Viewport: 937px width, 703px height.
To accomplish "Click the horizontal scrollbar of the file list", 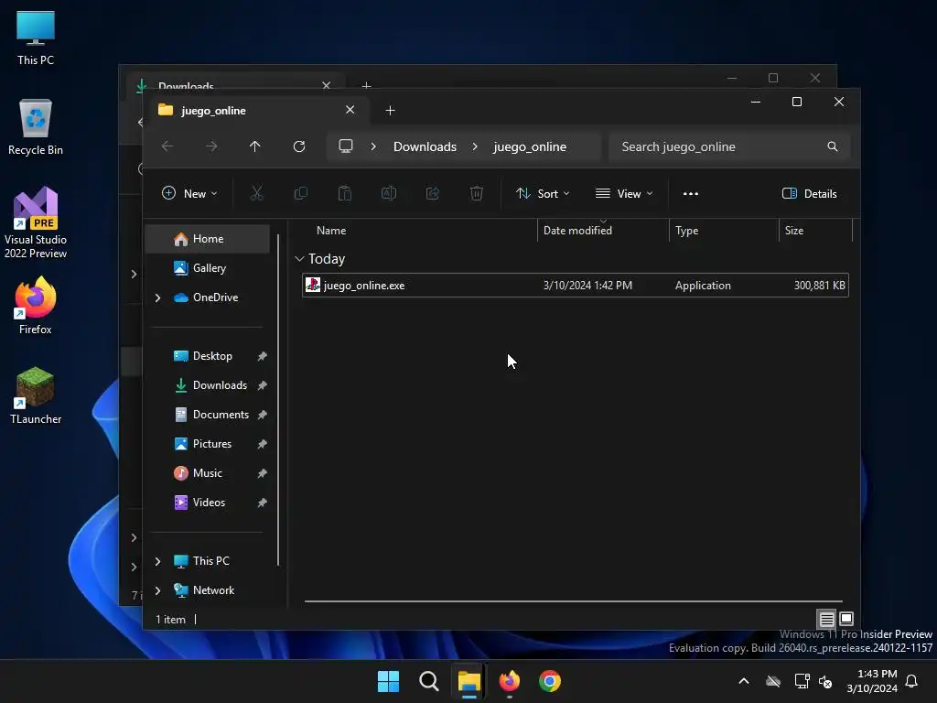I will [573, 601].
